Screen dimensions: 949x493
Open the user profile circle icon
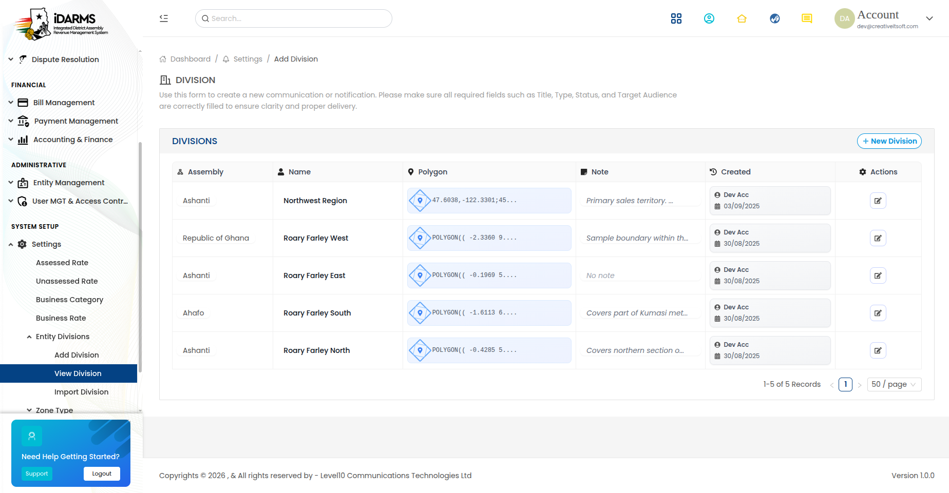tap(709, 18)
